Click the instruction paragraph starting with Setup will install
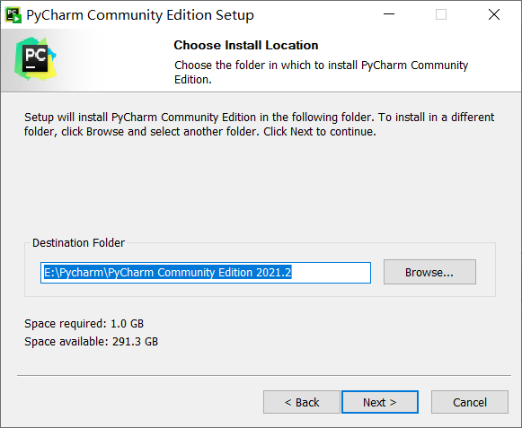The width and height of the screenshot is (522, 428). click(259, 125)
